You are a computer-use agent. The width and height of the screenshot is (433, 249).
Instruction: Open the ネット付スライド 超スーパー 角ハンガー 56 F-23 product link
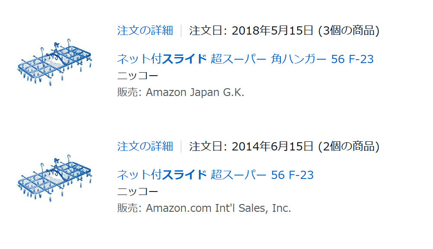[x=245, y=59]
